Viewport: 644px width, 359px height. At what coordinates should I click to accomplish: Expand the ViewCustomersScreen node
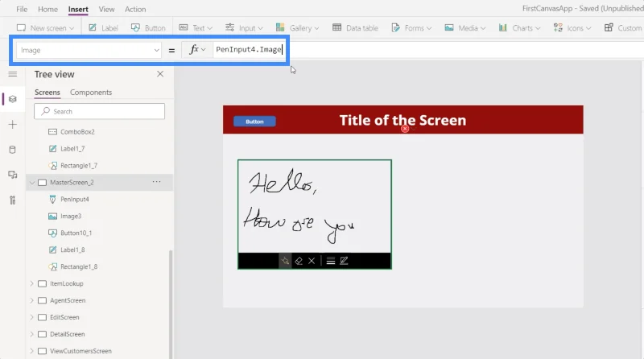pyautogui.click(x=32, y=351)
